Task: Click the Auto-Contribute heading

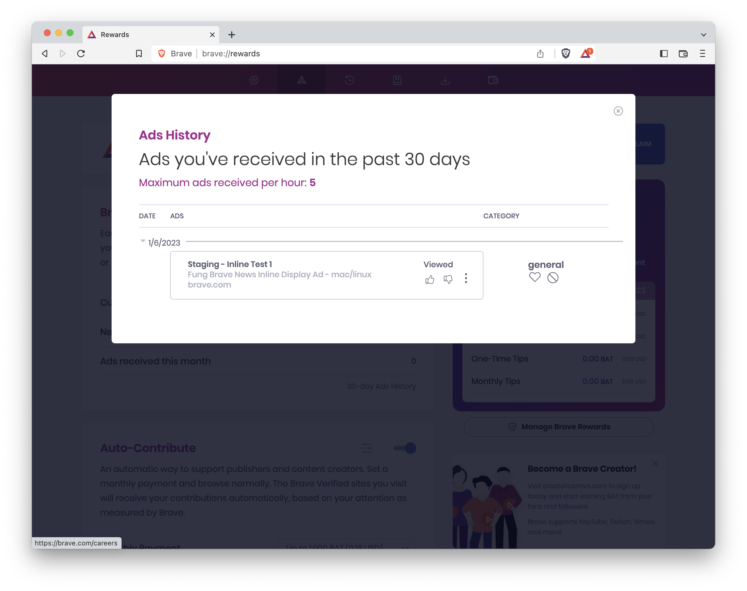Action: coord(148,448)
